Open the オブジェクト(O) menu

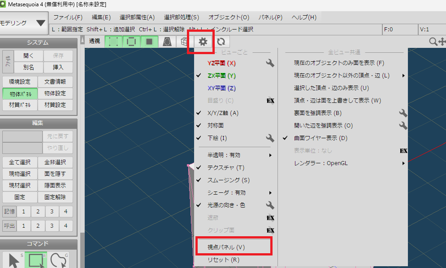click(x=229, y=17)
